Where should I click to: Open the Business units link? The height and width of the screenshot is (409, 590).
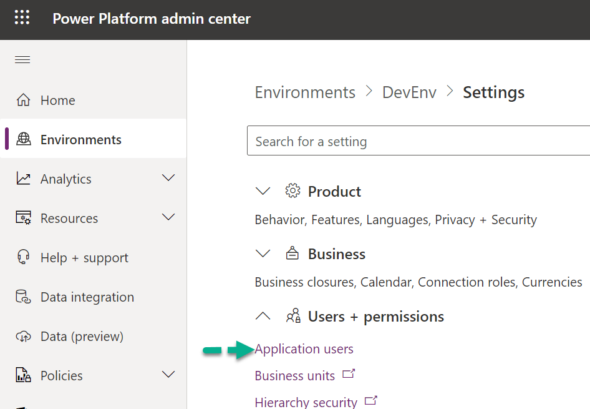click(x=294, y=376)
